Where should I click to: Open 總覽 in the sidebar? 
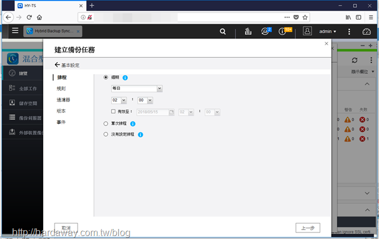tap(23, 73)
